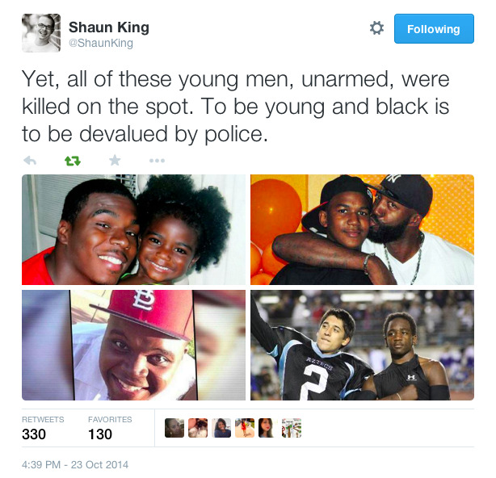
Task: Open the three-dot more options menu
Action: 158,161
